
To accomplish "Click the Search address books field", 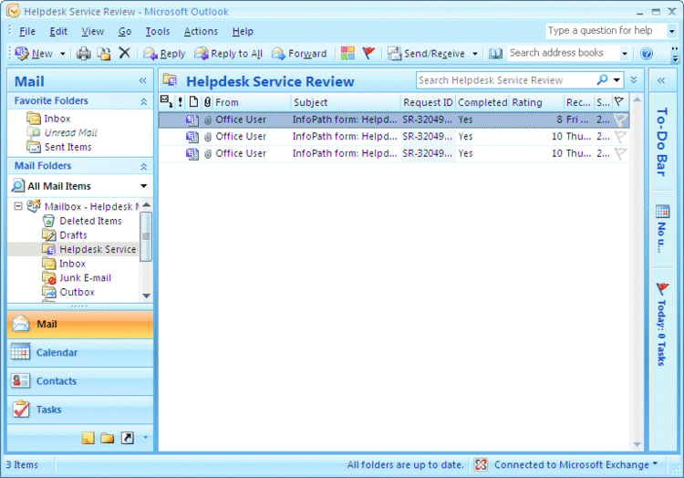I will [x=564, y=53].
